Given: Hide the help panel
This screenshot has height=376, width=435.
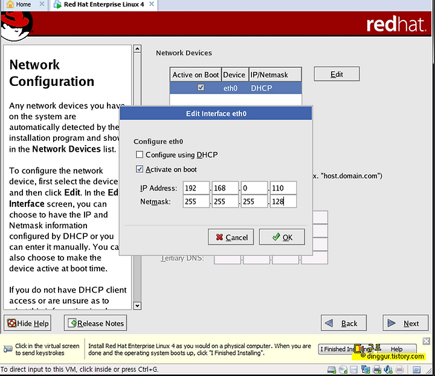Looking at the screenshot, I should [27, 323].
